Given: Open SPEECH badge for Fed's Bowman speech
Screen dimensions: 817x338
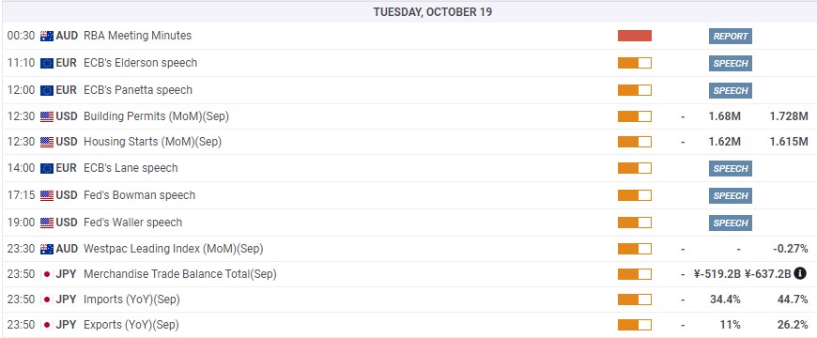Looking at the screenshot, I should tap(730, 196).
